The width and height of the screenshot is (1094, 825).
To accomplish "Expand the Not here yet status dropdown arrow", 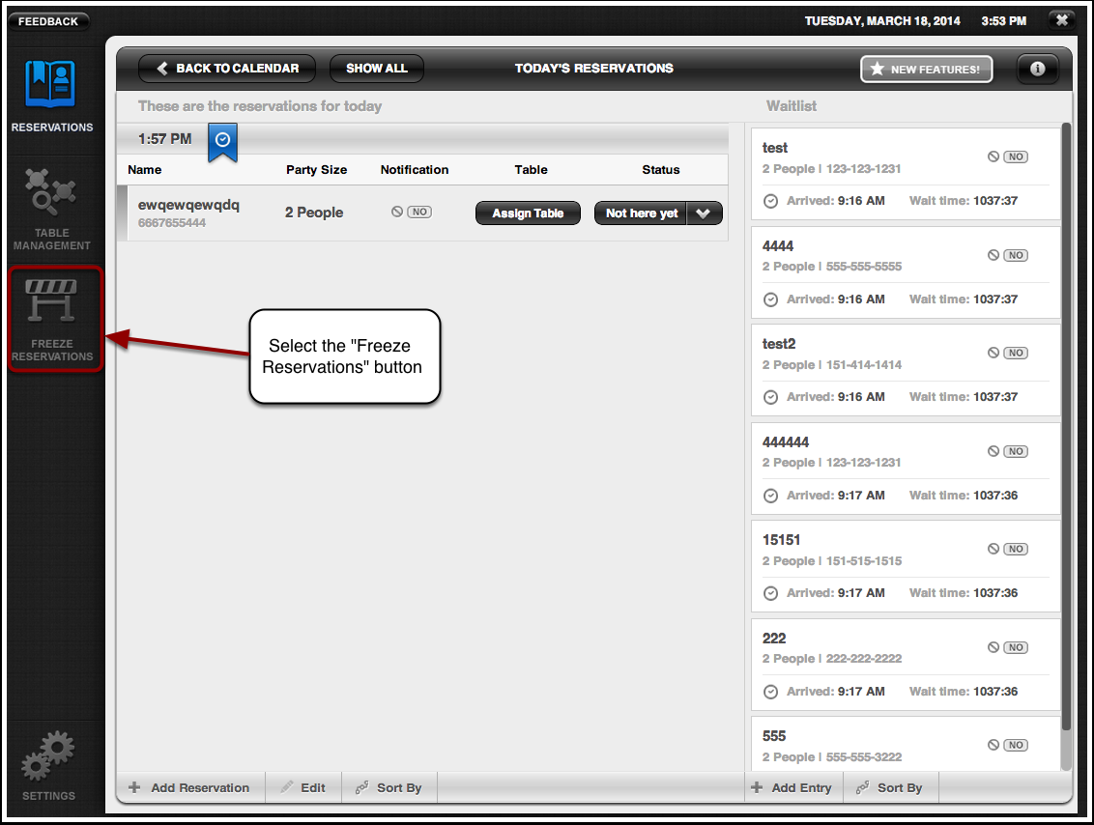I will pyautogui.click(x=705, y=213).
